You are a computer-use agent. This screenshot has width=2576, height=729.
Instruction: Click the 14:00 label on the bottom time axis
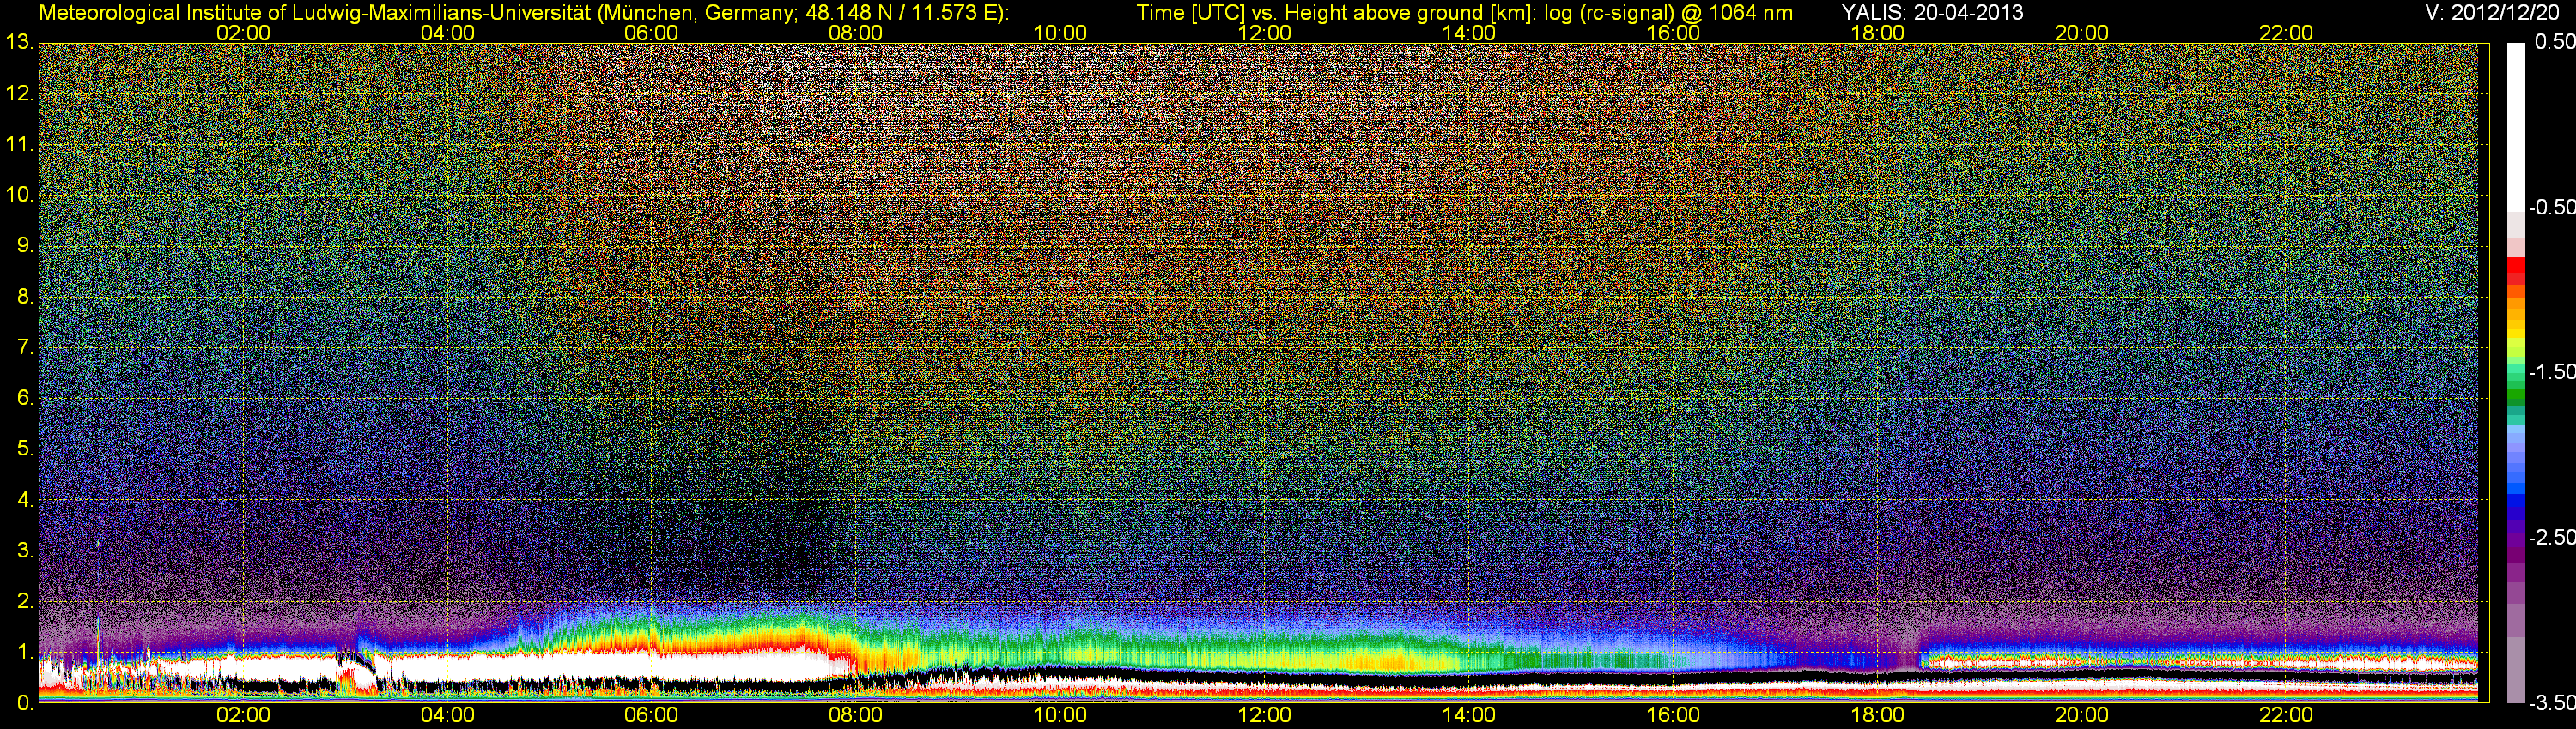(x=1469, y=715)
